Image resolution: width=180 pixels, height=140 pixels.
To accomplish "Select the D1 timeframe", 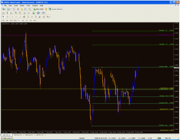I will coord(27,20).
